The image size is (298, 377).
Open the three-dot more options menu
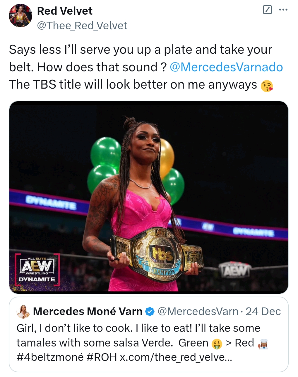pyautogui.click(x=283, y=10)
